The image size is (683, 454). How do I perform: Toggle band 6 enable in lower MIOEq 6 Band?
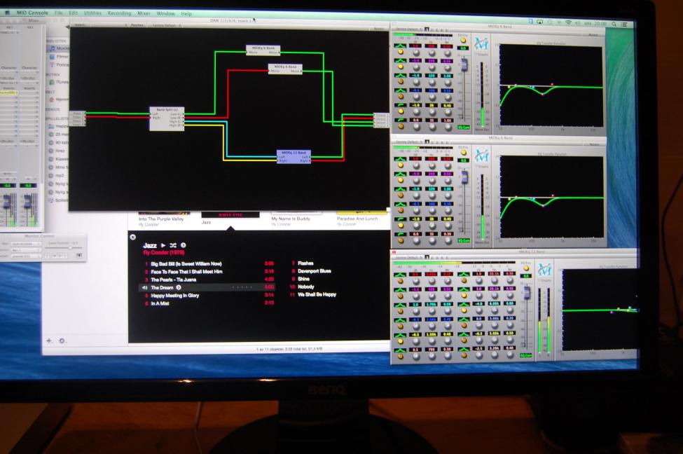click(400, 241)
